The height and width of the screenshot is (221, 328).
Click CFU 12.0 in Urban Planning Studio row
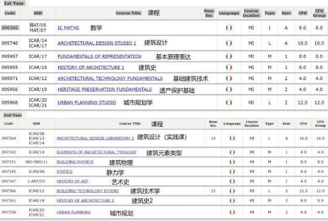[x=302, y=102]
